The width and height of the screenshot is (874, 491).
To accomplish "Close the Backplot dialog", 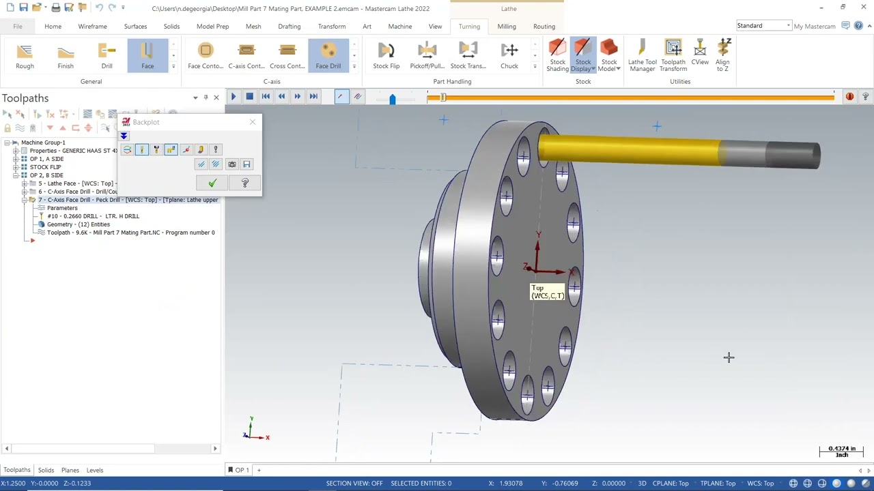I will 253,122.
